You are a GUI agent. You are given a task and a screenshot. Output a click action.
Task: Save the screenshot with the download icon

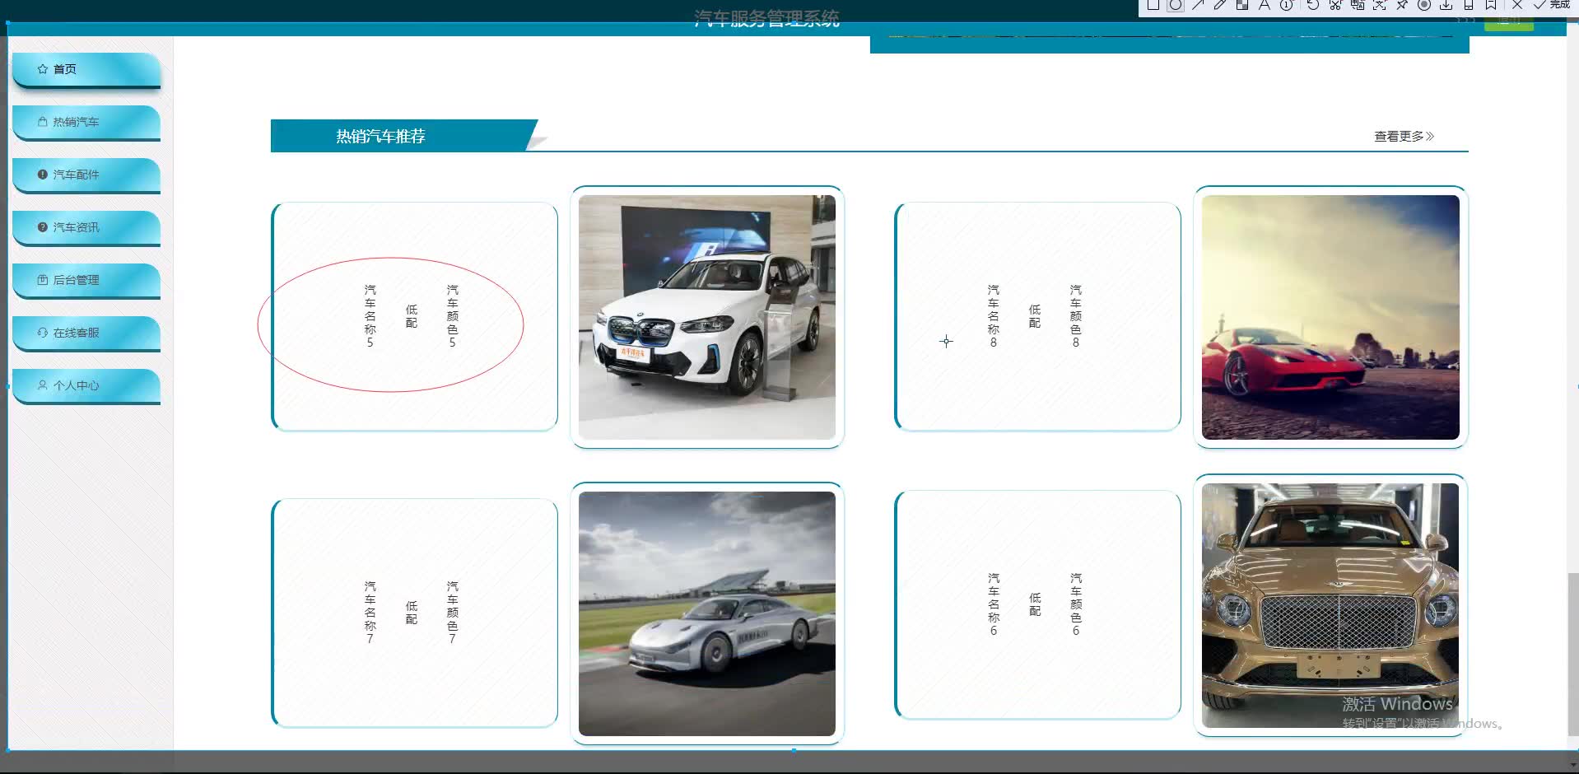[x=1446, y=5]
